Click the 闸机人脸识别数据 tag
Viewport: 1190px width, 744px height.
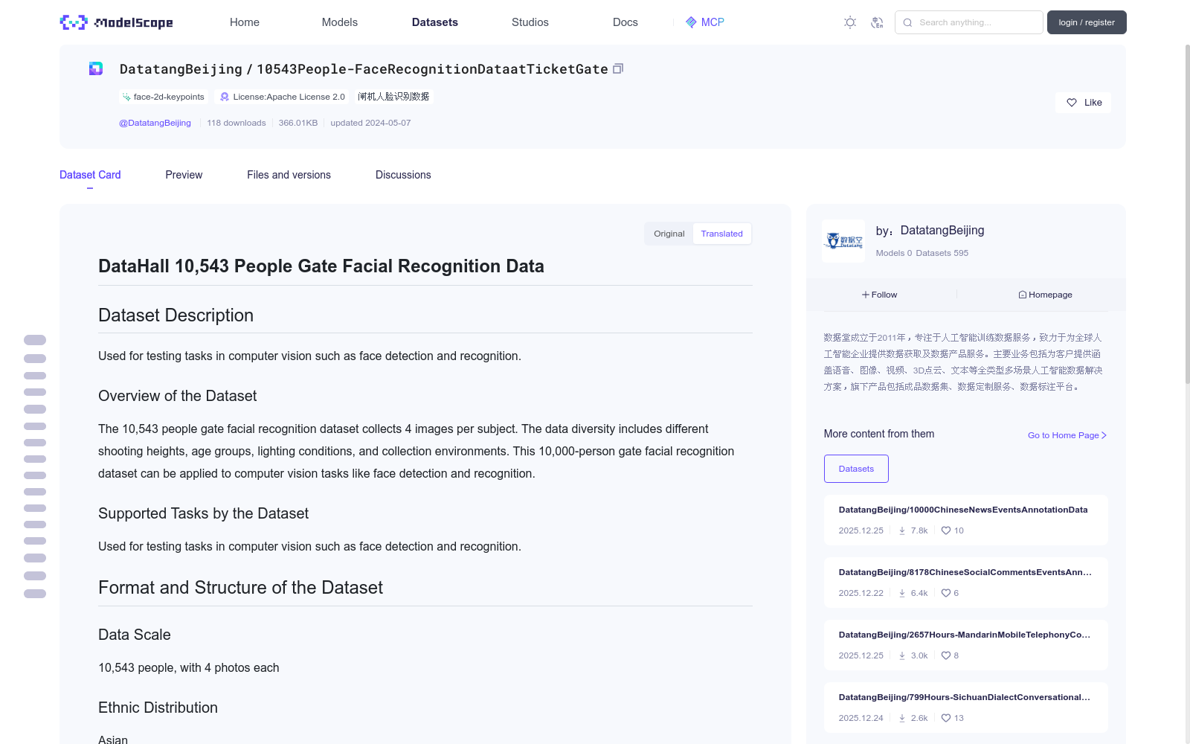coord(393,97)
